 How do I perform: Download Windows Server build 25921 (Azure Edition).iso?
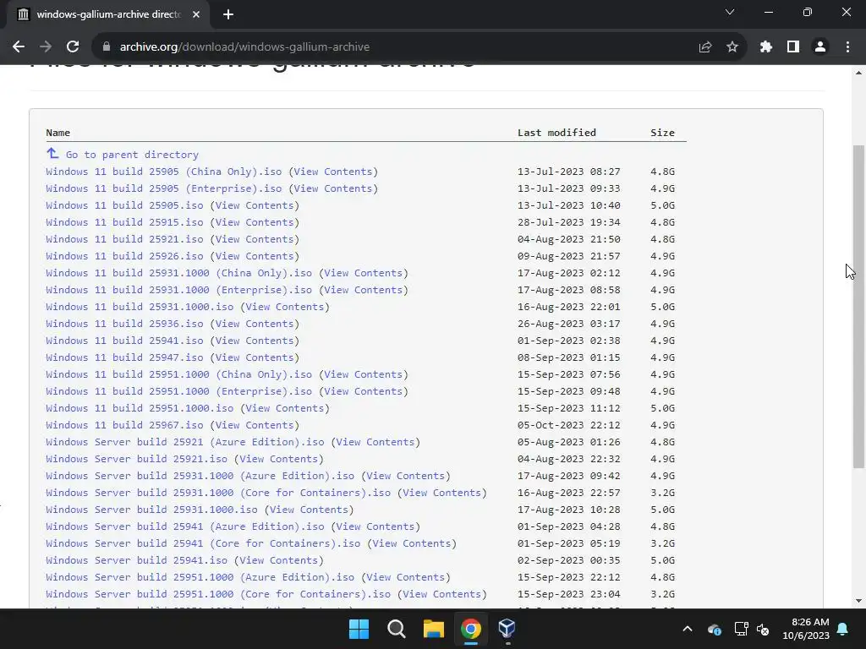[x=185, y=442]
